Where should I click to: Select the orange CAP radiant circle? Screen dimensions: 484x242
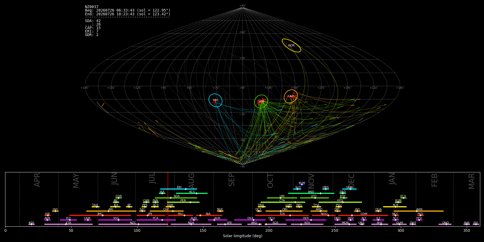click(x=291, y=96)
